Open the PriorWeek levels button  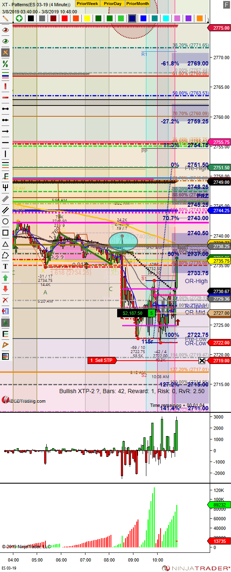[x=87, y=3]
